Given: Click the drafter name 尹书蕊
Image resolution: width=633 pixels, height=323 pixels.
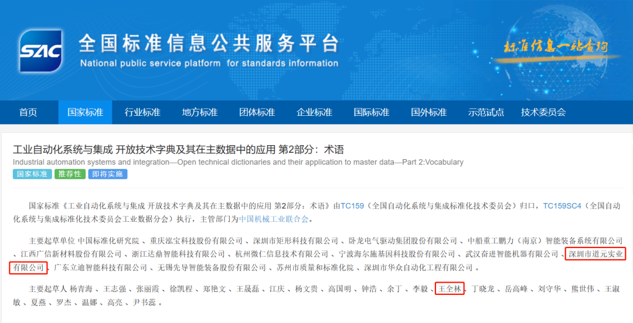Looking at the screenshot, I should (x=145, y=303).
